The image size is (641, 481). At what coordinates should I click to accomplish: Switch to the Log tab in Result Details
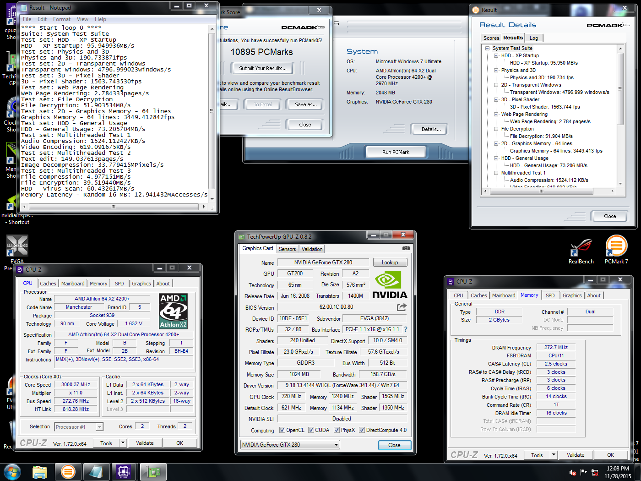tap(534, 38)
